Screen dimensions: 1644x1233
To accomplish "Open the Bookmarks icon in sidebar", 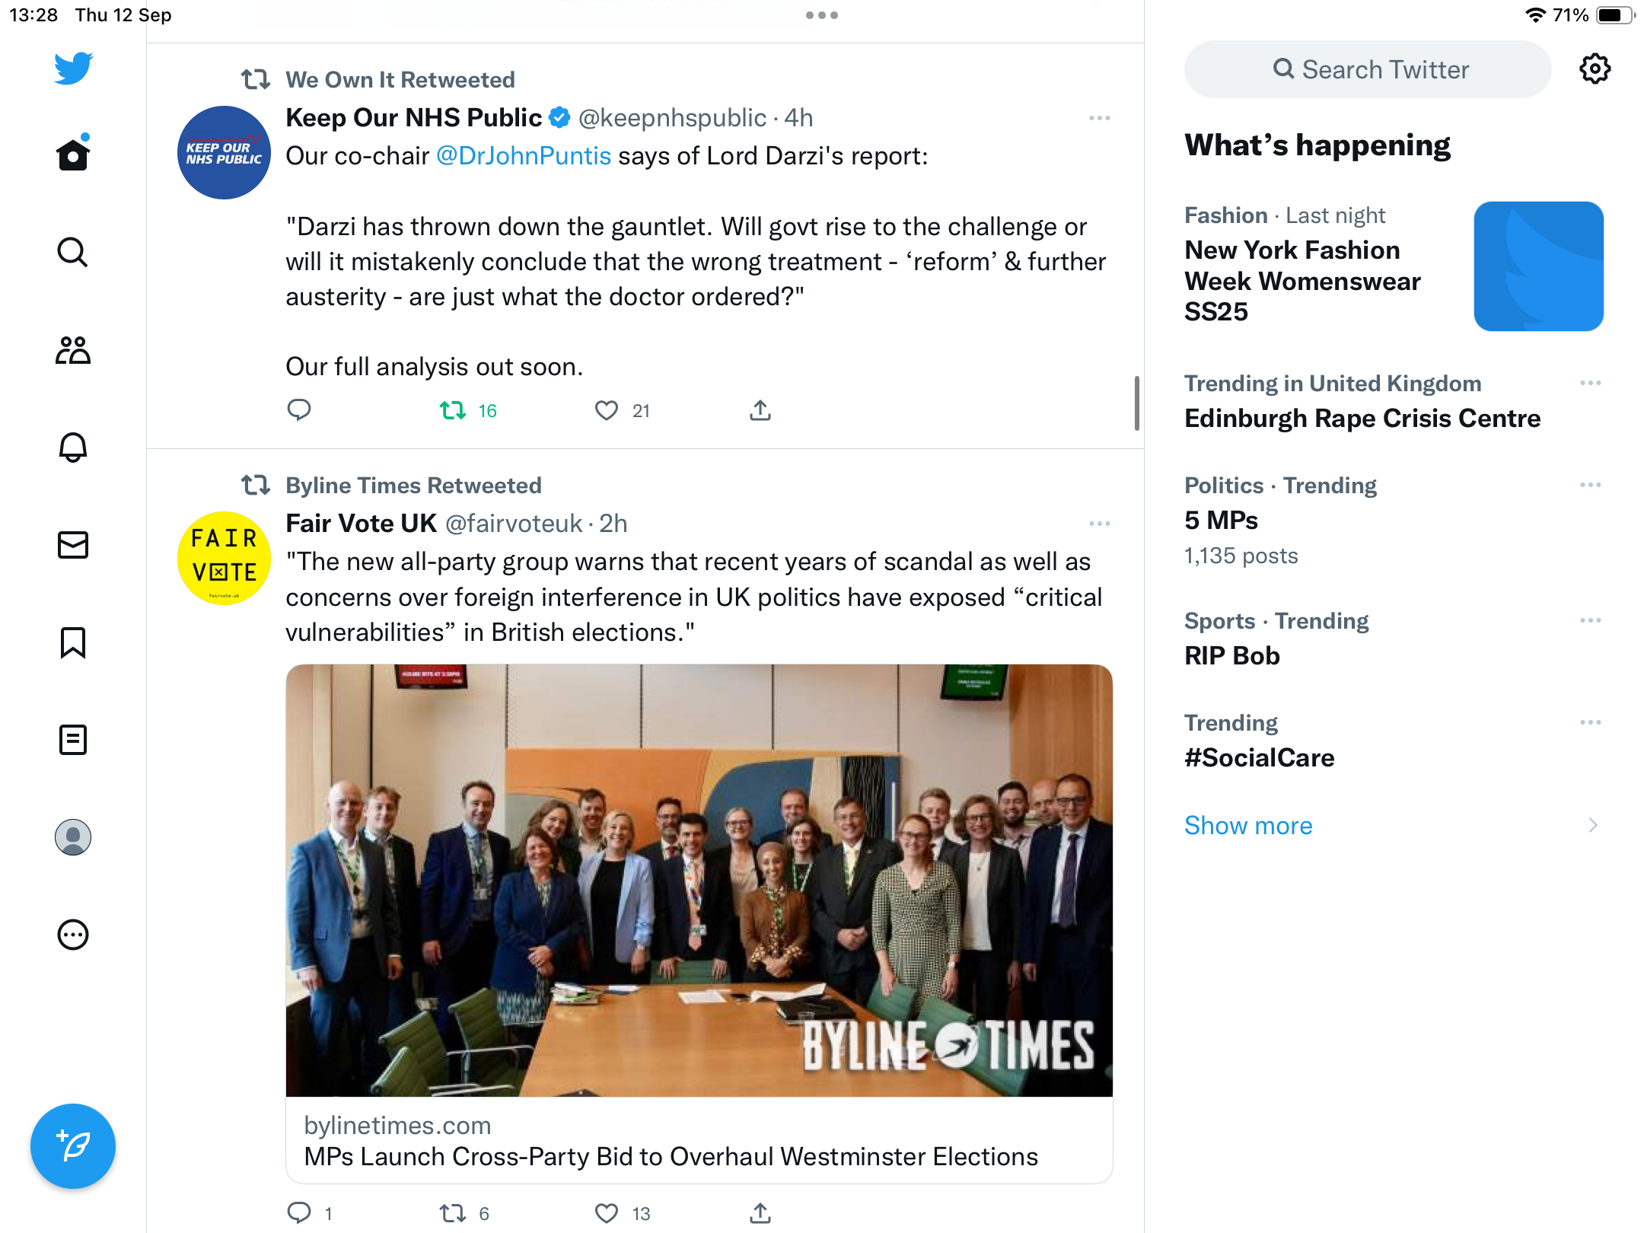I will point(73,642).
